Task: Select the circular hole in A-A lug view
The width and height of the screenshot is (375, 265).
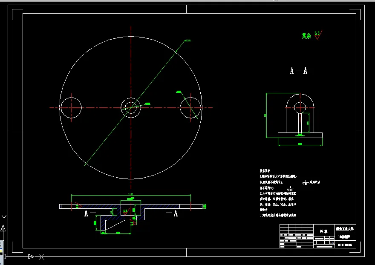Action: 300,108
